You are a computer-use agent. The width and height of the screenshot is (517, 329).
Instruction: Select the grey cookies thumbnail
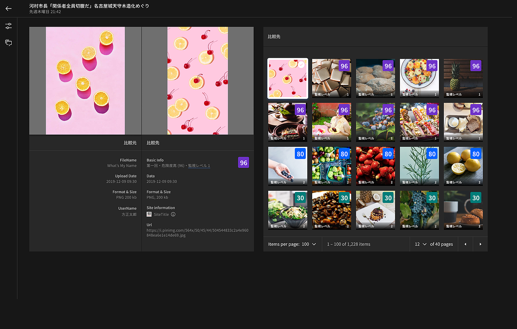point(376,78)
